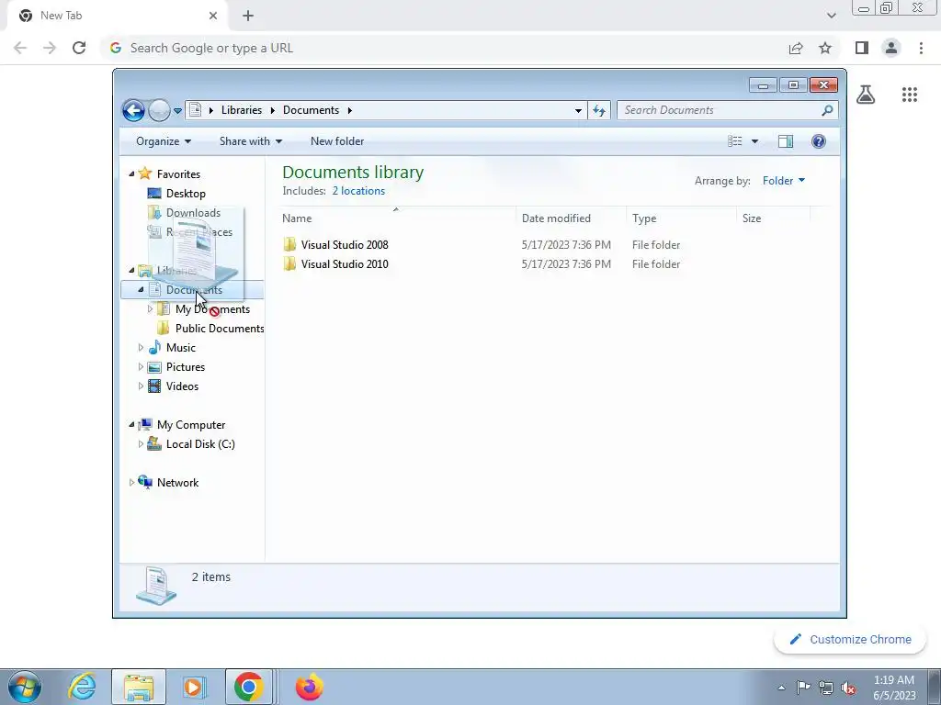Select the Pictures library

(x=186, y=367)
